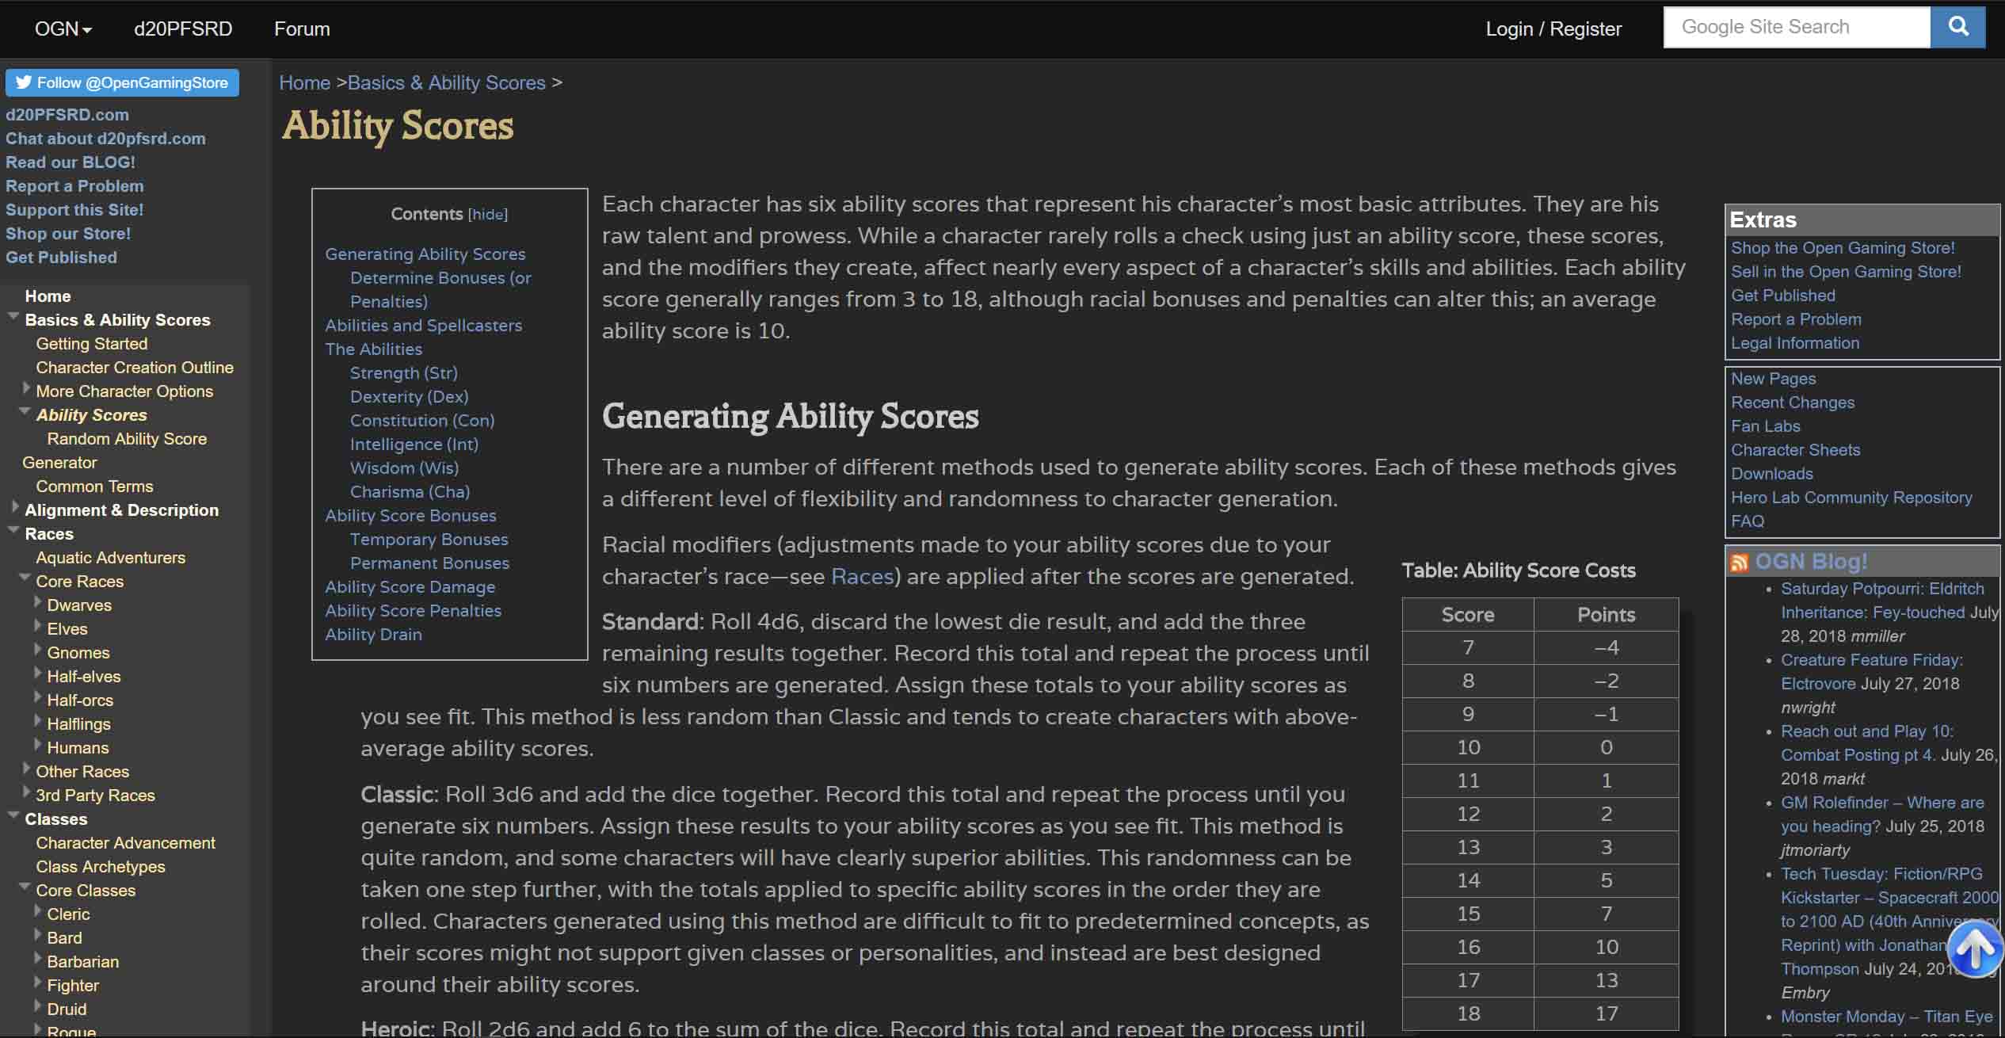Click the search magnifier button
2005x1038 pixels.
tap(1957, 28)
